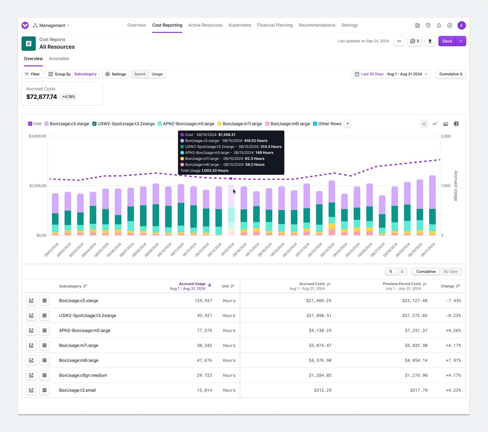Screen dimensions: 488x432
Task: Switch chart to line chart view
Action: (x=435, y=124)
